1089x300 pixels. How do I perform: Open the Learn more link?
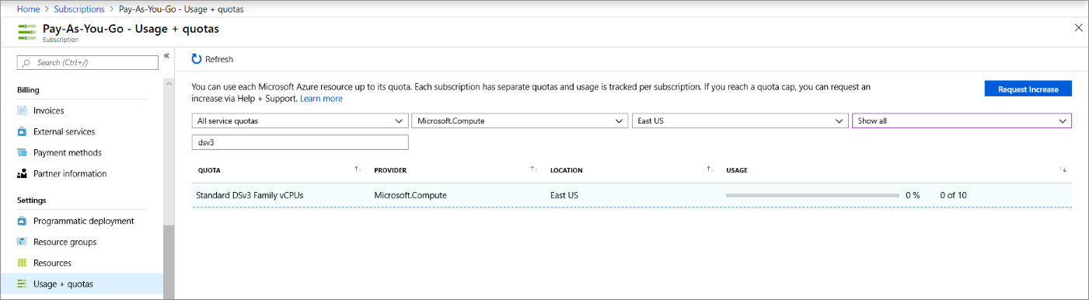click(321, 99)
